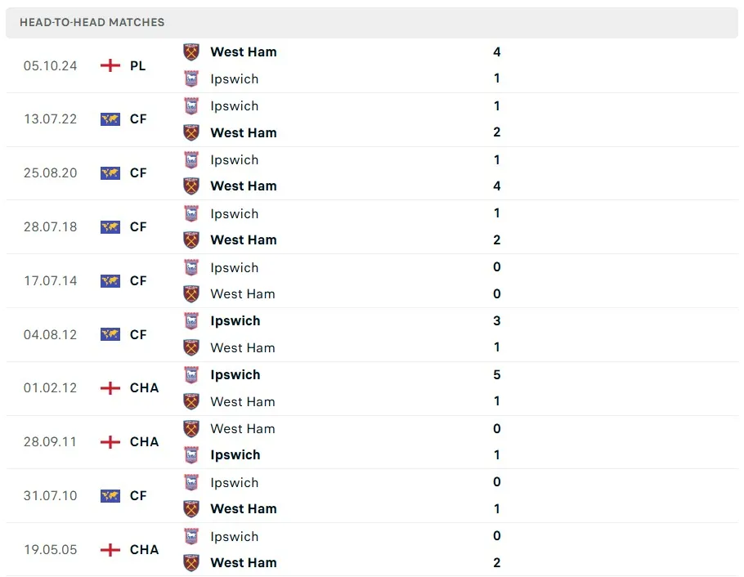744x577 pixels.
Task: Click Ipswich crest in 25.08.20 match
Action: click(191, 160)
